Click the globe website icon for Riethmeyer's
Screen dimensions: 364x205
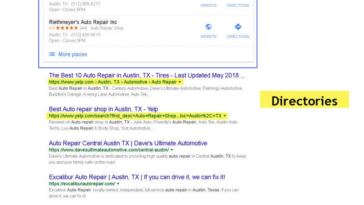tap(208, 27)
